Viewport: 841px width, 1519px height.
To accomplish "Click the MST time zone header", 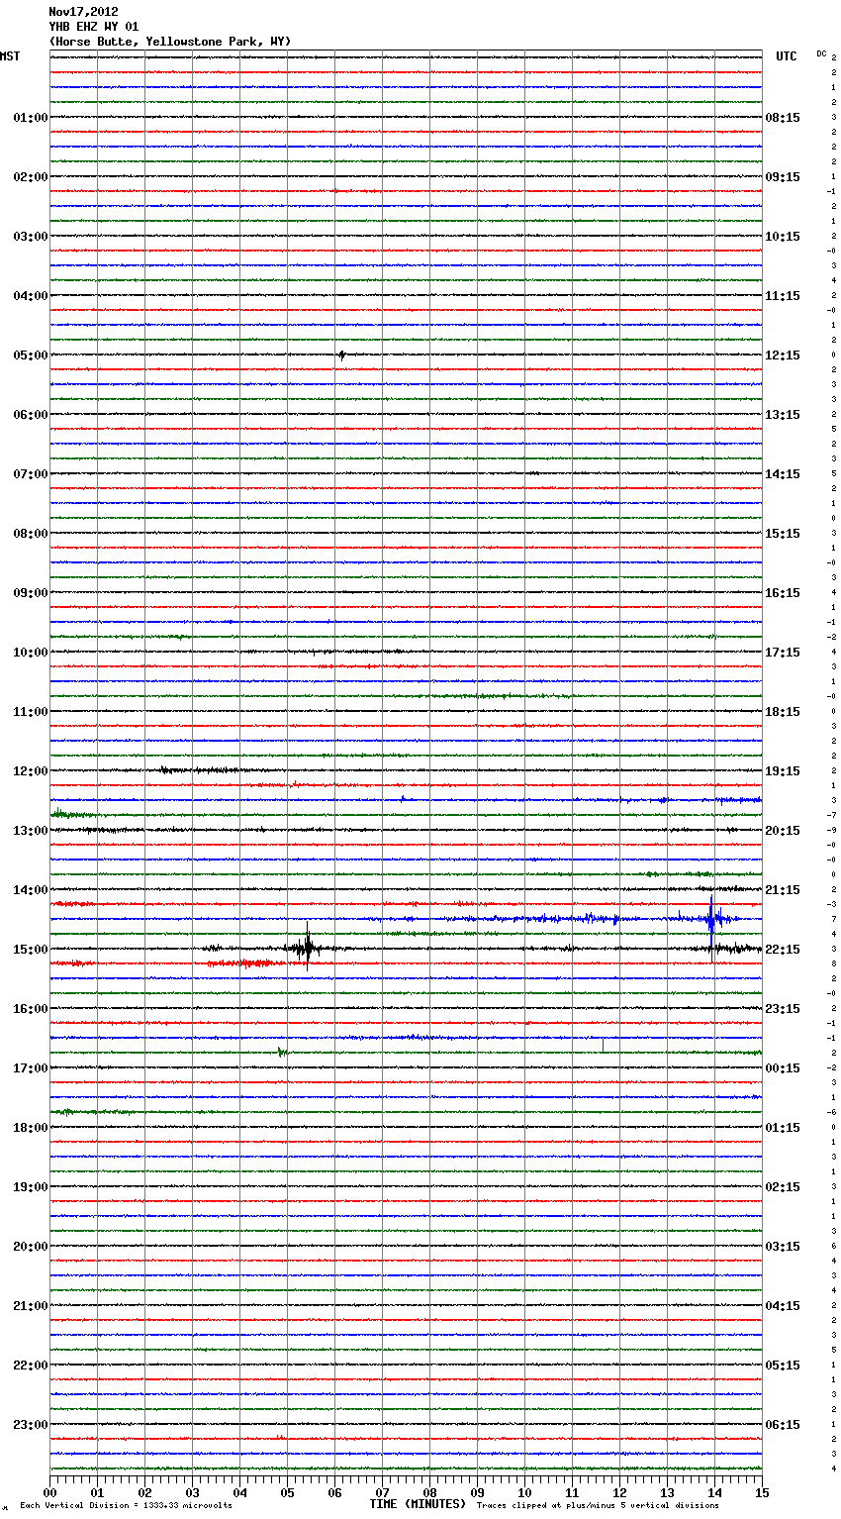I will 10,56.
